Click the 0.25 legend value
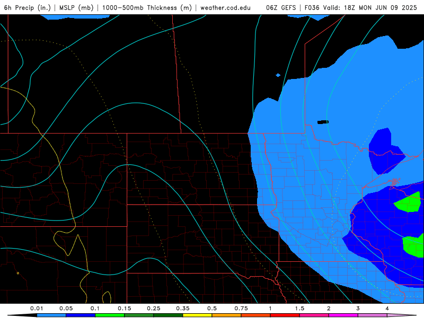 click(x=154, y=308)
